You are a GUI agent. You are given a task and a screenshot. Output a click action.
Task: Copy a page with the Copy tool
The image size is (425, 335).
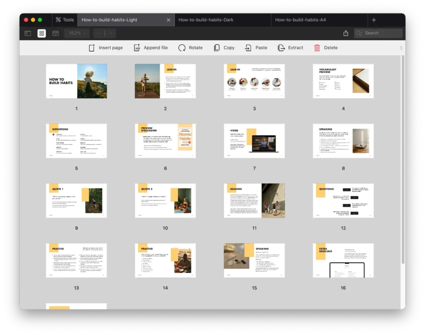[x=224, y=47]
